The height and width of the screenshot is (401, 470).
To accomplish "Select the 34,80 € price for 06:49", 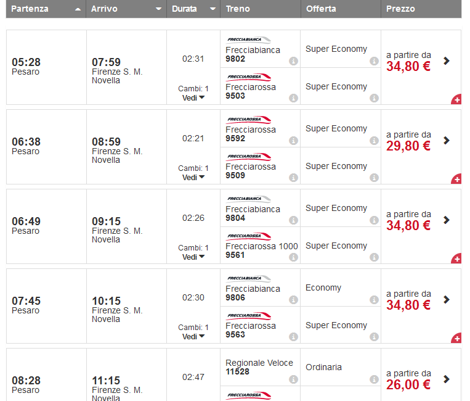I will (x=409, y=225).
